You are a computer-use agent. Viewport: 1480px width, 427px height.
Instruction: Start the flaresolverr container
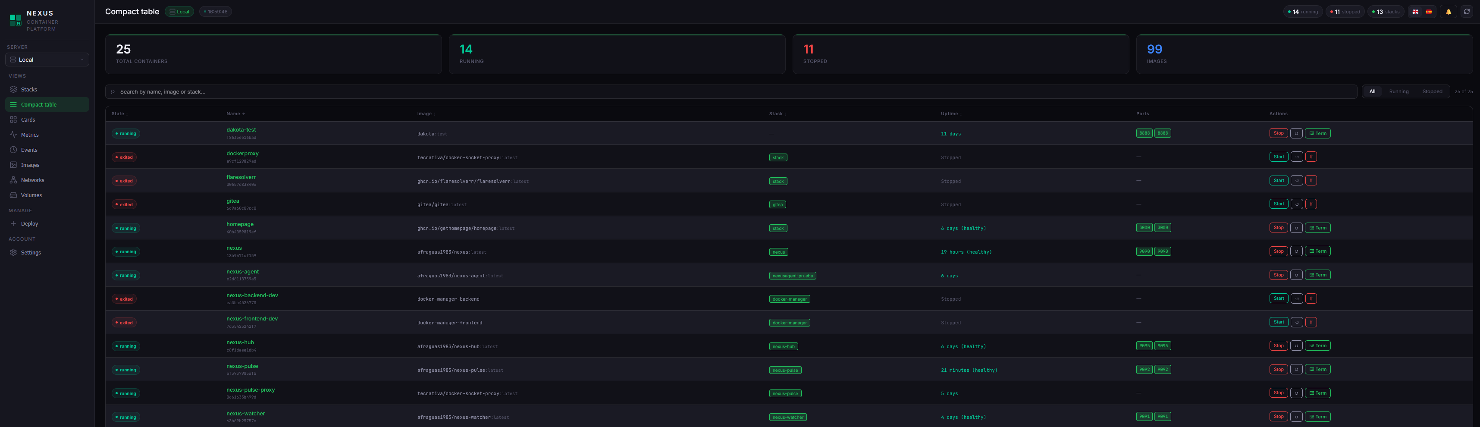1278,180
